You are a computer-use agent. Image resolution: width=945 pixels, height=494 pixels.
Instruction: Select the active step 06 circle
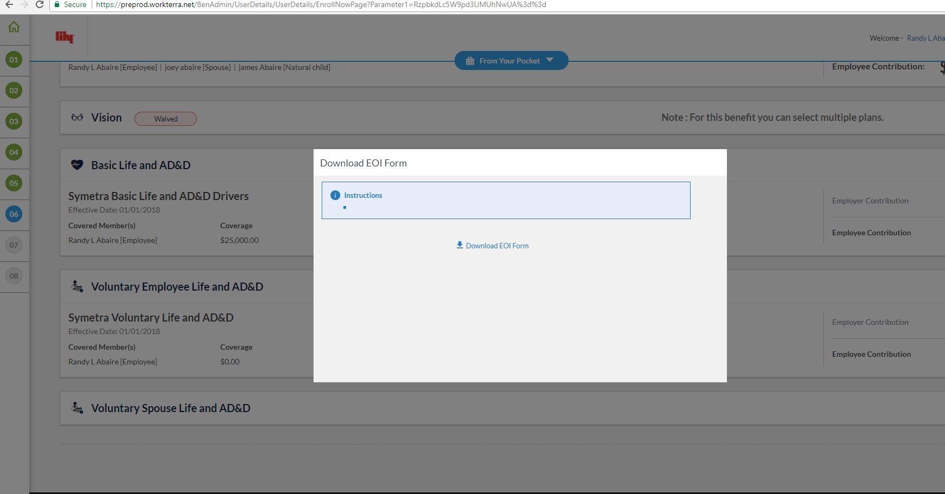[14, 214]
